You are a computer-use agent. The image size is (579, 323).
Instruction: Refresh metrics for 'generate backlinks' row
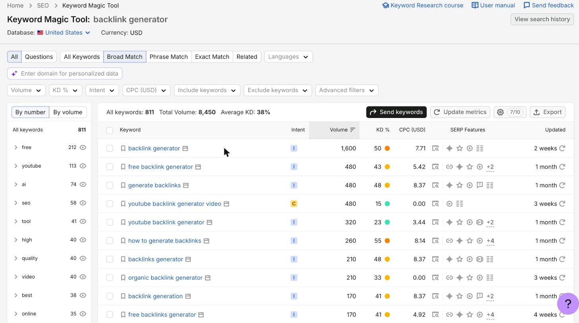[562, 185]
